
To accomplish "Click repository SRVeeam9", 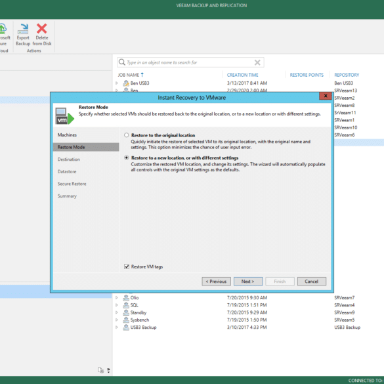I will [345, 312].
